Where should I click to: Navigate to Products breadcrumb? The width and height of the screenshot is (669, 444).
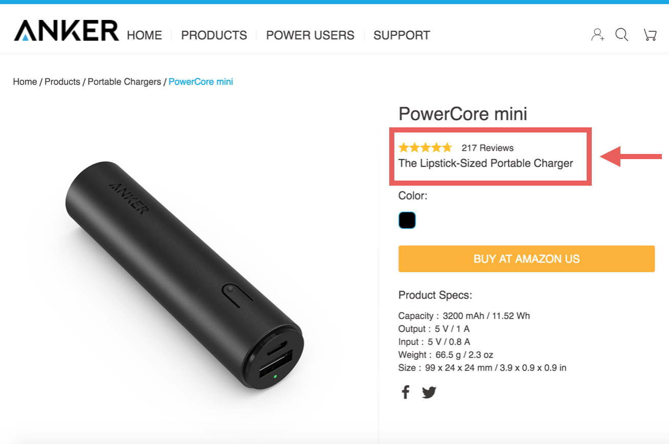coord(62,82)
